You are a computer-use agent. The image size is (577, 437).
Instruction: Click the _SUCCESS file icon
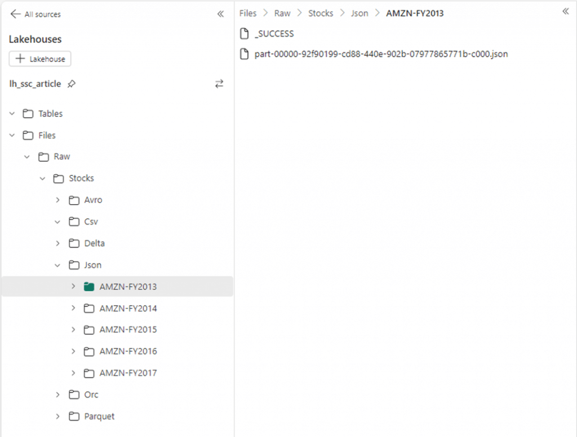(245, 33)
